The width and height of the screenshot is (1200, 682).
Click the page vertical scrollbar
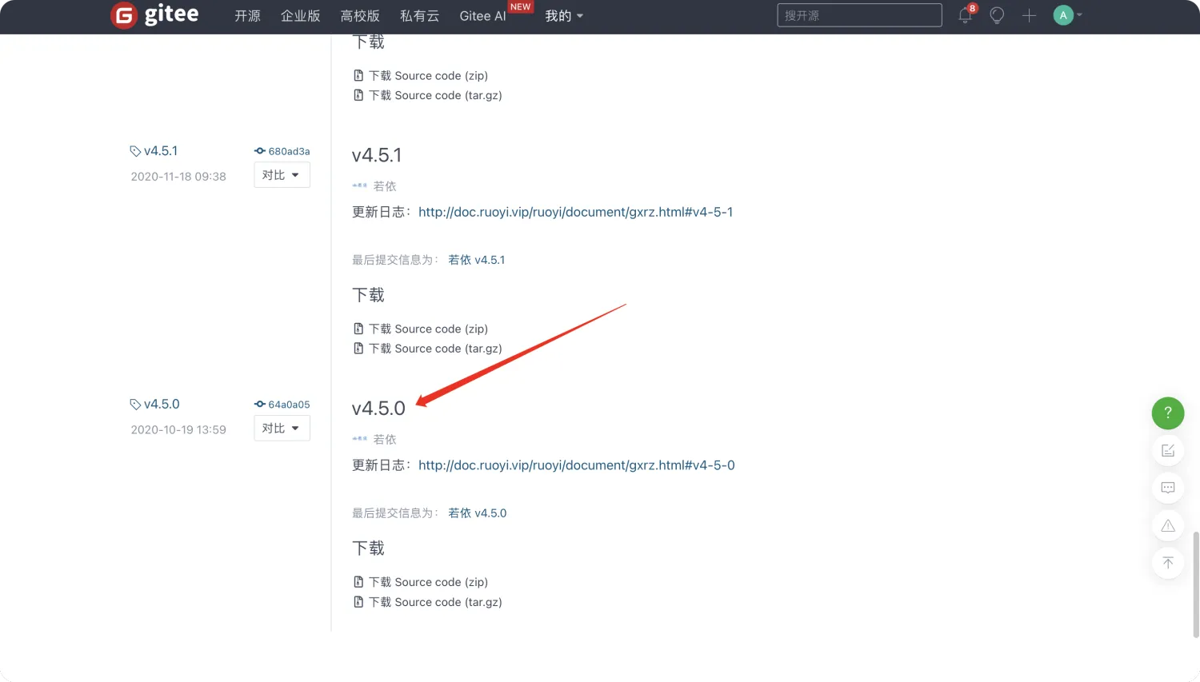coord(1196,584)
